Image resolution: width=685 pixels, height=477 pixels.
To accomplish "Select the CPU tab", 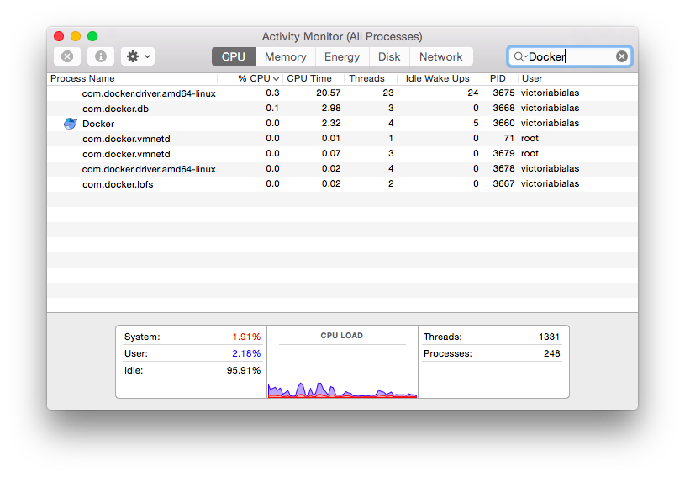I will tap(233, 56).
